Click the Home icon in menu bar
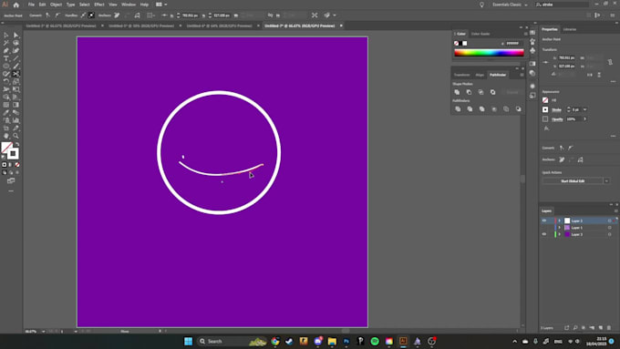 point(16,5)
